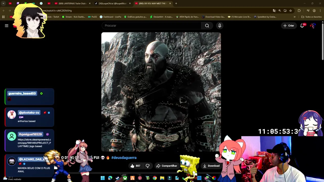Go back with browser back arrow
Screen dimensions: 324x182
[4, 11]
